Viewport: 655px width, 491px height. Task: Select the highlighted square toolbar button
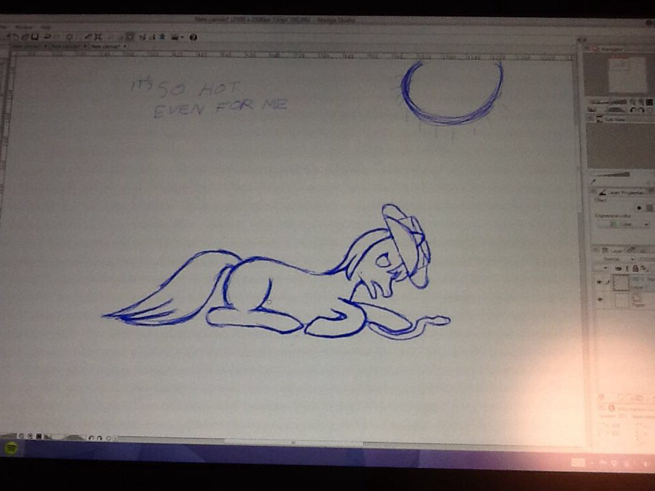pos(130,37)
